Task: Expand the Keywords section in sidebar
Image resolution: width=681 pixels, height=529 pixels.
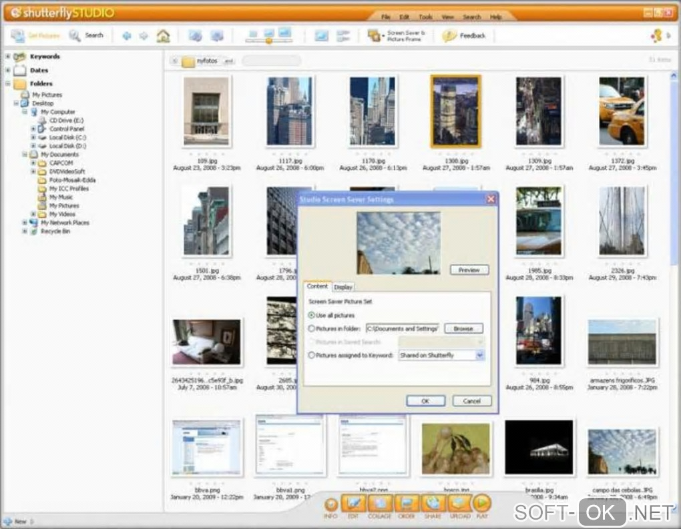Action: tap(8, 57)
